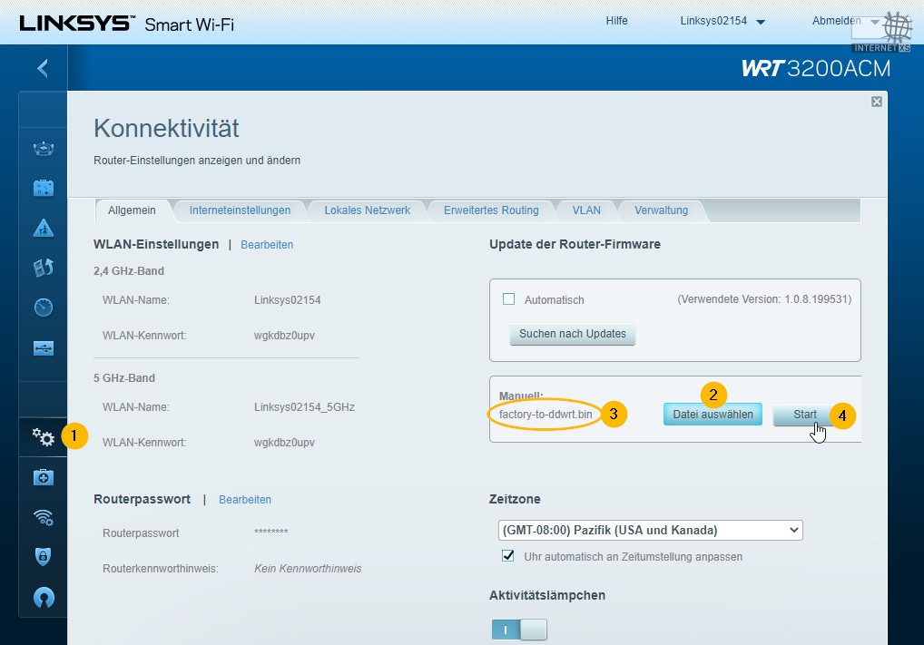Click Abmelden to log out
This screenshot has width=924, height=645.
pos(836,21)
